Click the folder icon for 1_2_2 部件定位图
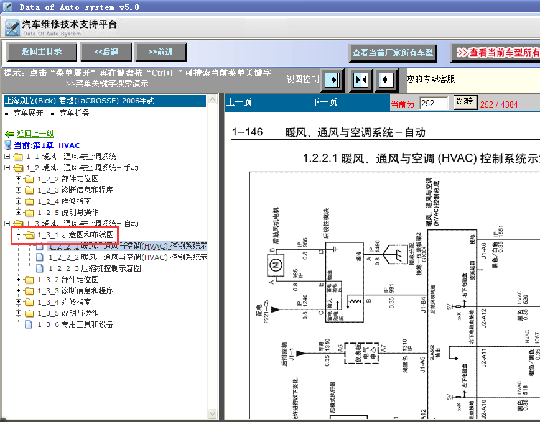 [30, 179]
